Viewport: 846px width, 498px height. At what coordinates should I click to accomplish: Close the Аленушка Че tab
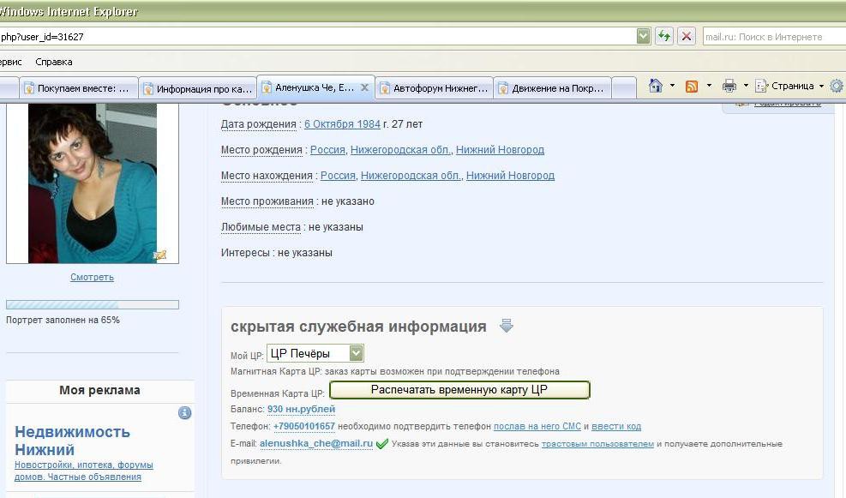[x=365, y=87]
